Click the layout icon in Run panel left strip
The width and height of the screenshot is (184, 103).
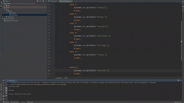(3, 96)
